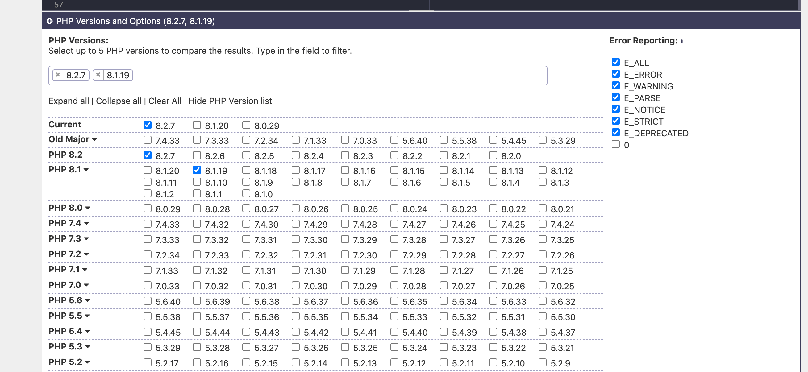Screen dimensions: 808x372
Task: Click the Collapse all link
Action: click(119, 101)
